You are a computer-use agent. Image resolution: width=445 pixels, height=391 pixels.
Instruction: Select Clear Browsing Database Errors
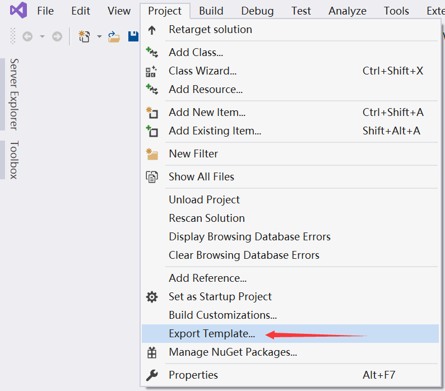[x=290, y=255]
